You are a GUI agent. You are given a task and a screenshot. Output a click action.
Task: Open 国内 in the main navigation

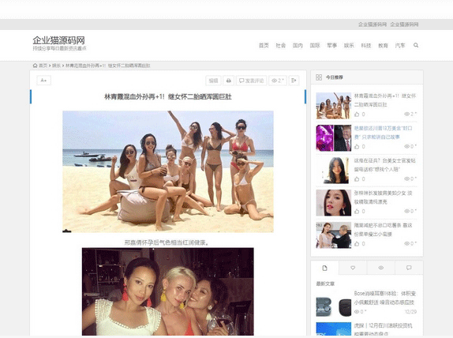pyautogui.click(x=298, y=45)
